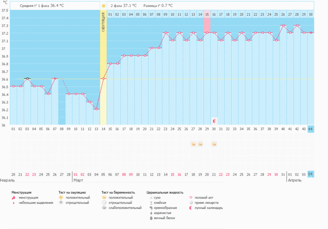This screenshot has width=328, height=229.
Task: Select the black highlighted point on cycle day 03
Action: tap(27, 79)
